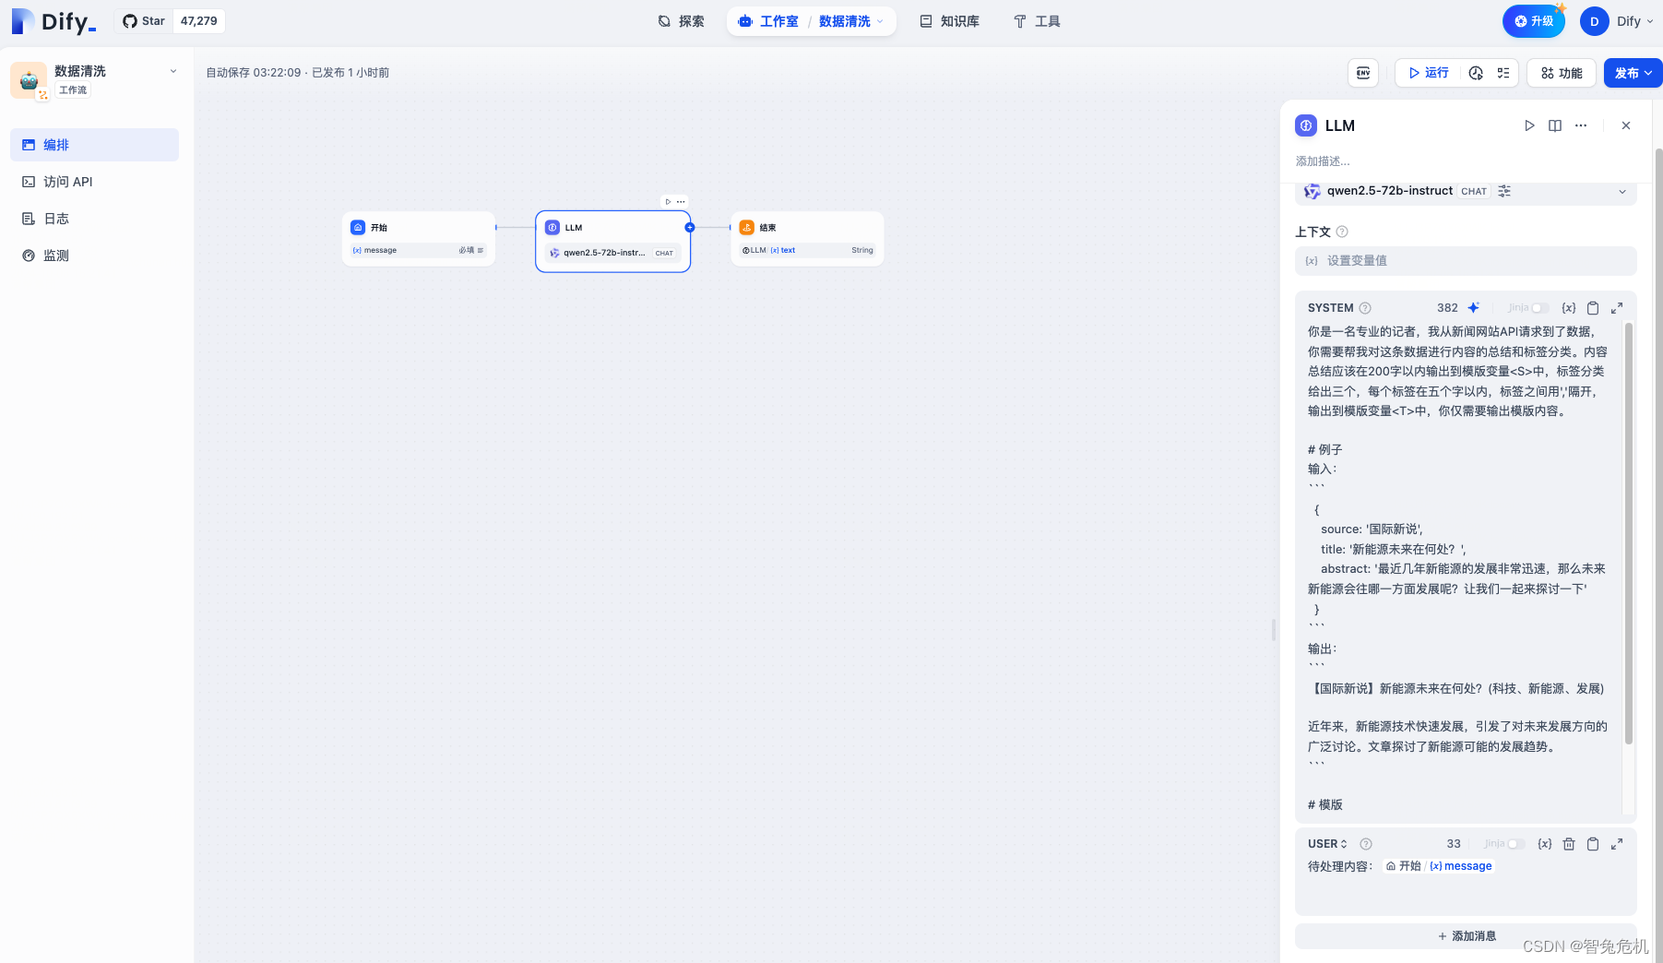The width and height of the screenshot is (1663, 963).
Task: Click the 运行 run button
Action: coord(1429,73)
